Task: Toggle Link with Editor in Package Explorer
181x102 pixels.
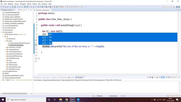Action: click(21, 10)
